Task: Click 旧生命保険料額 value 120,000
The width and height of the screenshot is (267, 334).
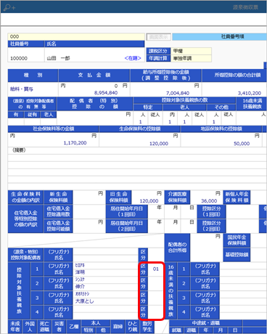Action: 149,201
